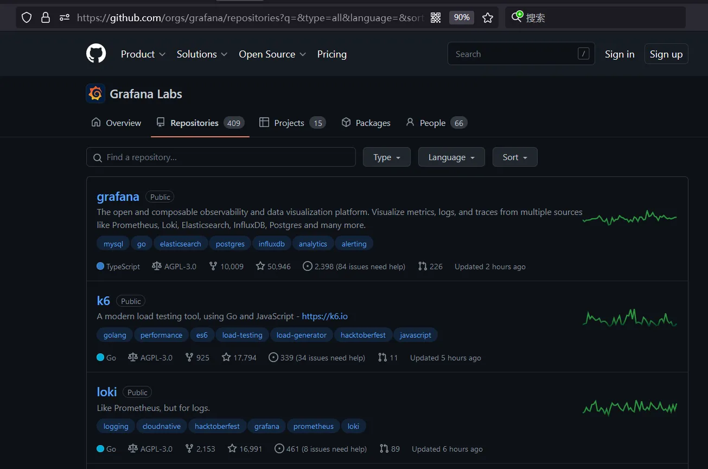Screen dimensions: 708x469
Task: Focus the GitHub Search field
Action: pos(521,54)
